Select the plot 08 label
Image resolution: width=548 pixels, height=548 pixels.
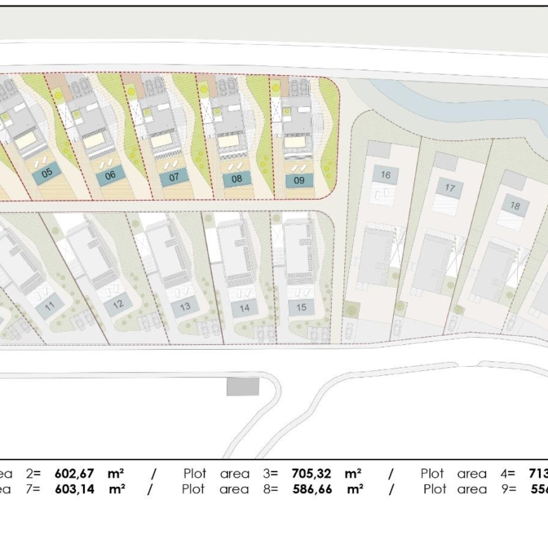point(237,178)
